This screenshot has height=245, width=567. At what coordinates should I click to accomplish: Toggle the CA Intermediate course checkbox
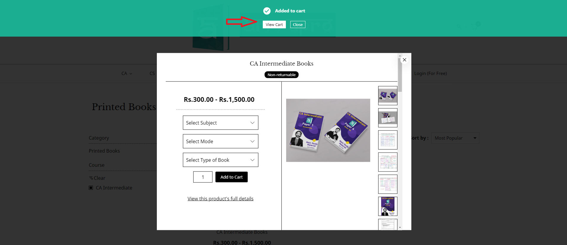coord(91,188)
